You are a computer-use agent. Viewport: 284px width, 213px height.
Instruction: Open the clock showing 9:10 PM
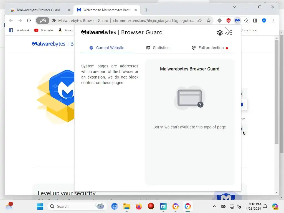pos(253,206)
